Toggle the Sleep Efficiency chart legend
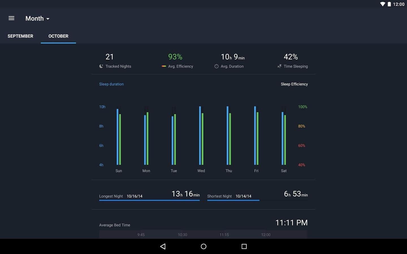 point(294,84)
